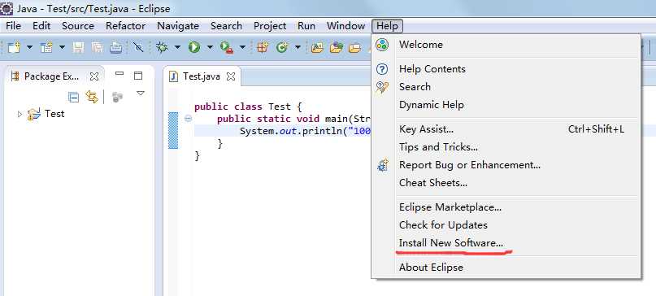
Task: Click the System.out.println code line
Action: point(306,131)
